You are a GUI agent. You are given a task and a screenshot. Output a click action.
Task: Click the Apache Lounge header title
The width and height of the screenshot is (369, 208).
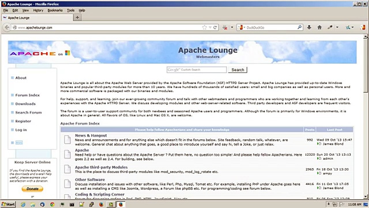click(x=208, y=50)
